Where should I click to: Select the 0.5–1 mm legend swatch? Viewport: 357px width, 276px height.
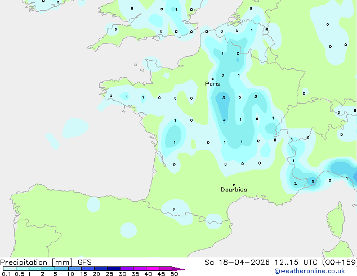point(23,269)
